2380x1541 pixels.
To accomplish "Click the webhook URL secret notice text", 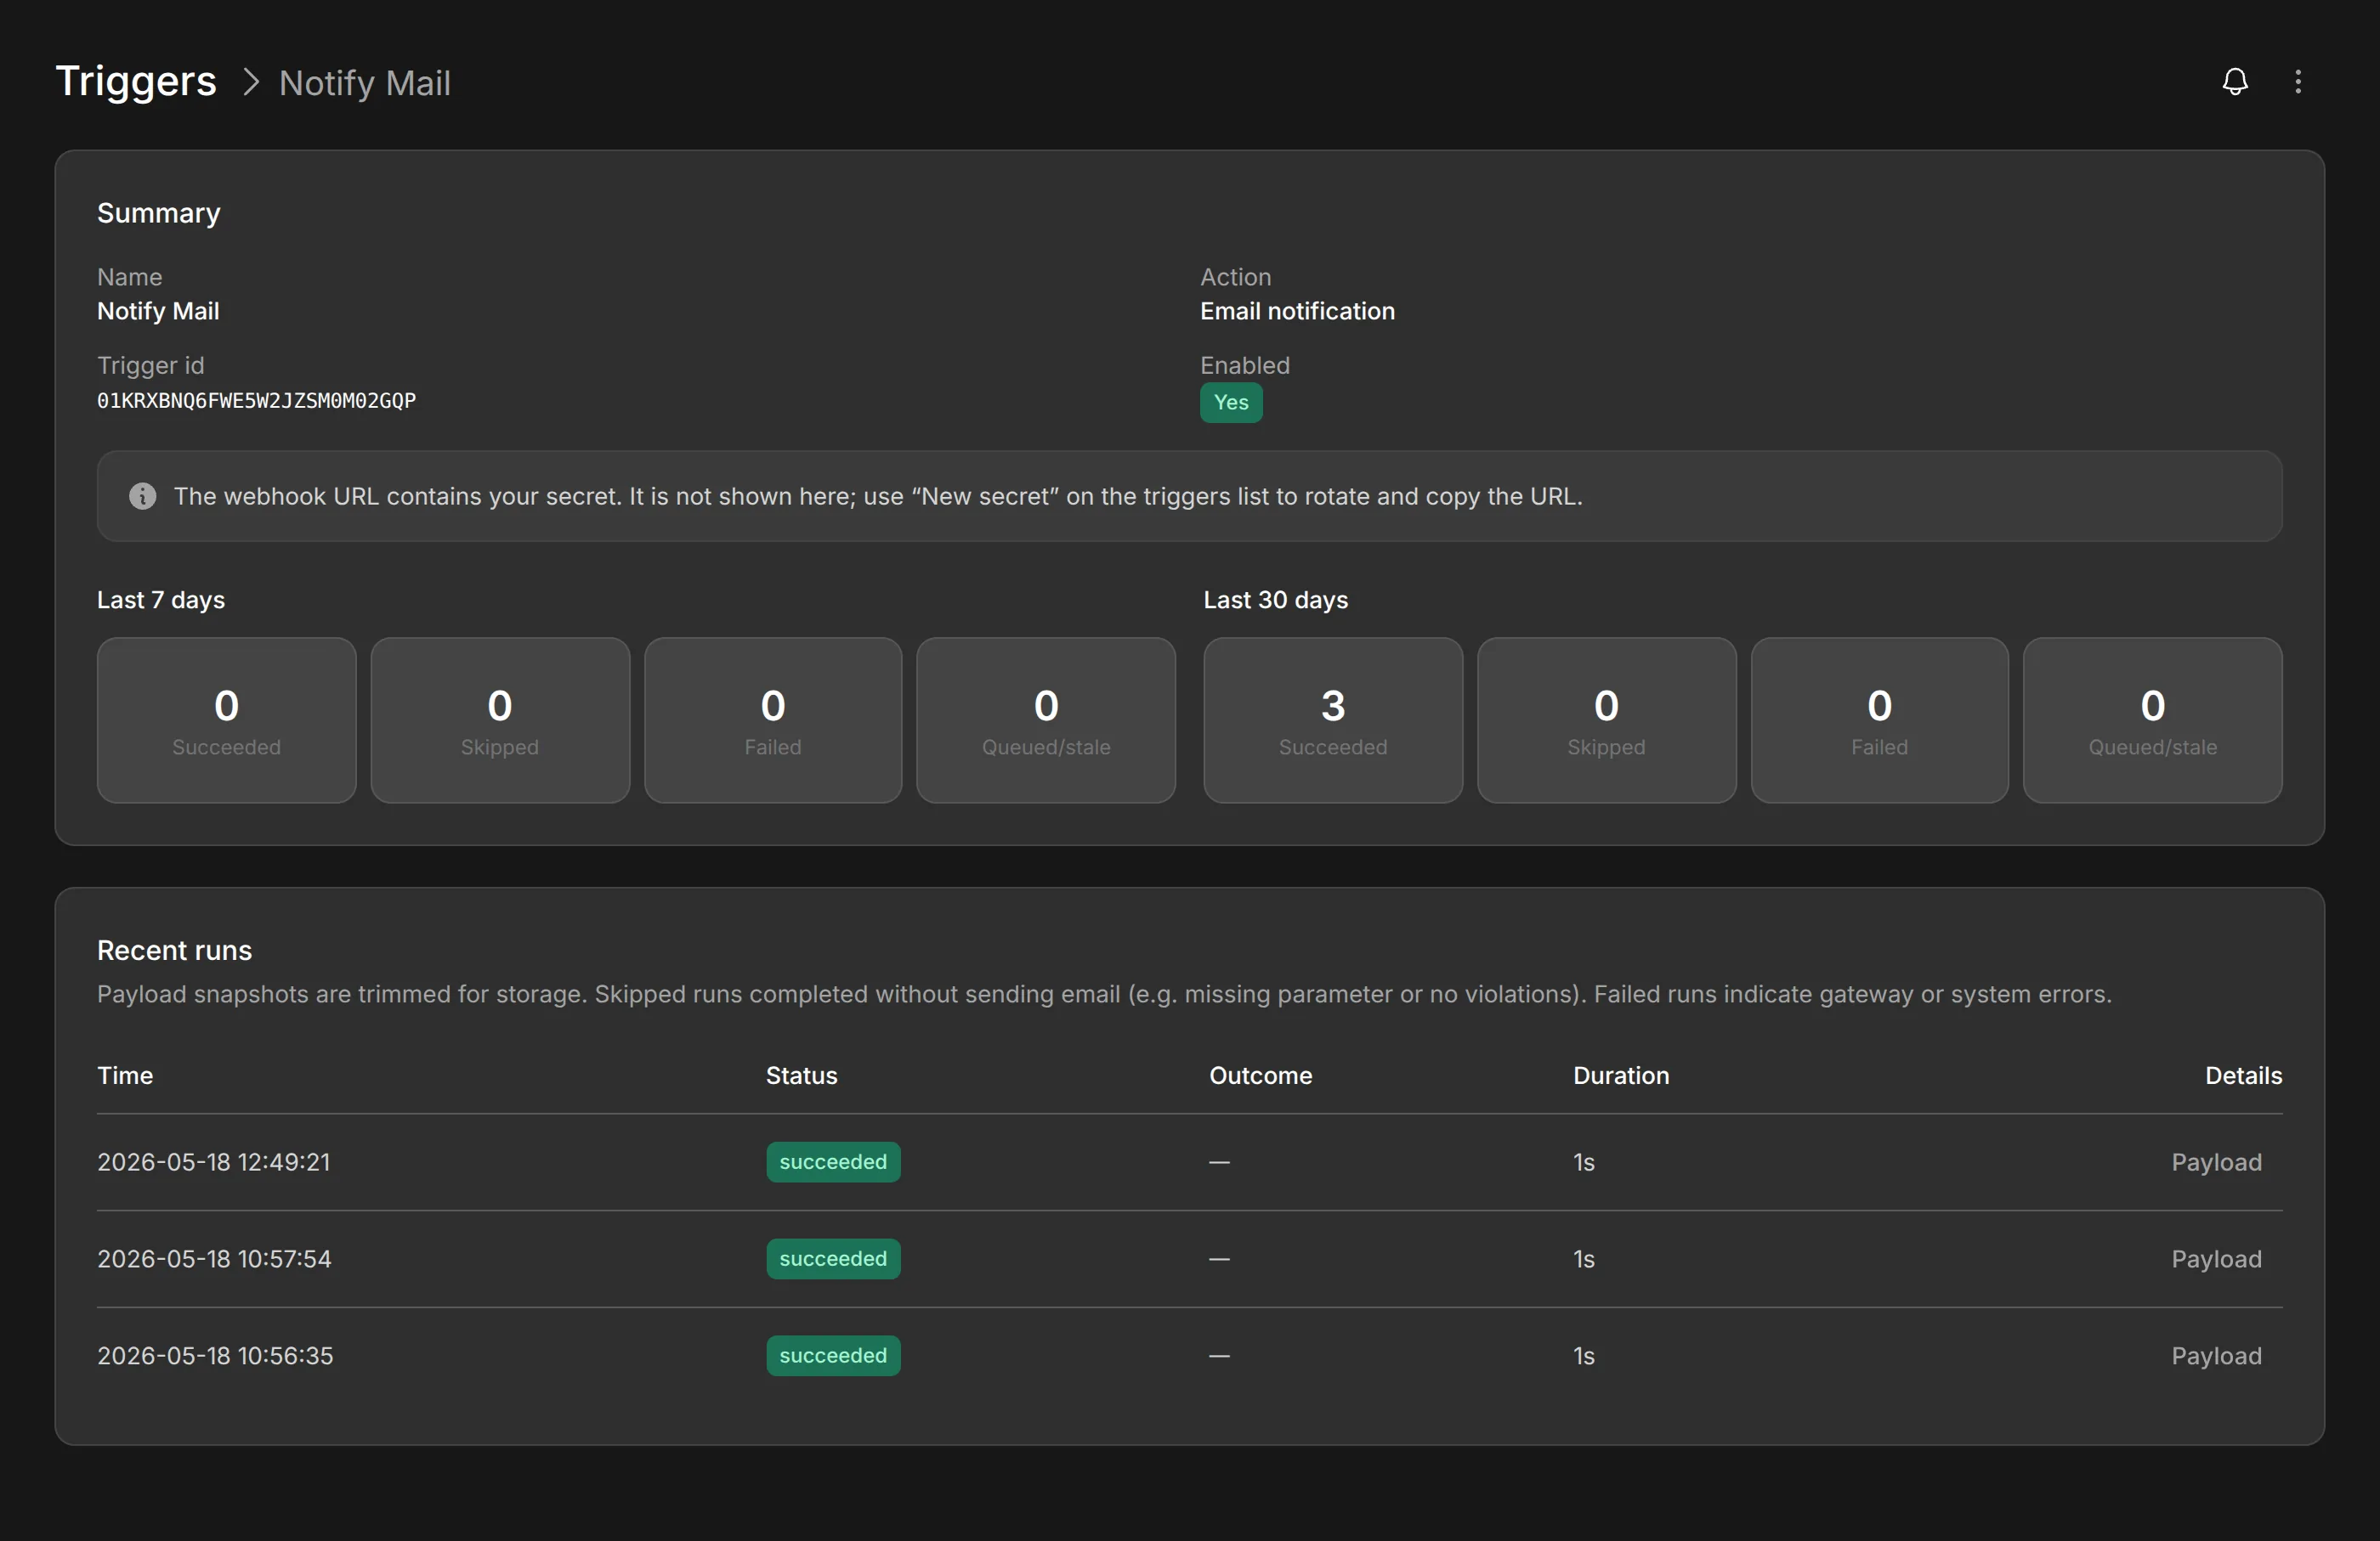I will (878, 497).
